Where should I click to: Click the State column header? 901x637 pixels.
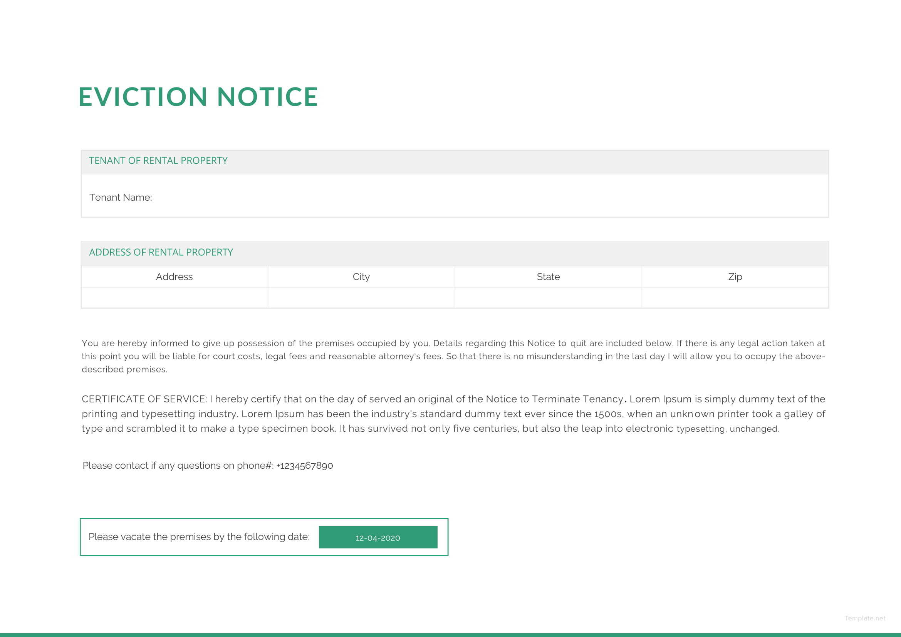[x=548, y=277]
